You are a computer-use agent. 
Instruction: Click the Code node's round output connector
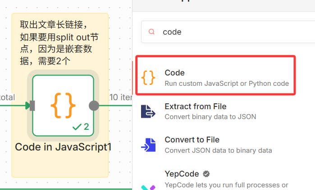click(x=94, y=106)
